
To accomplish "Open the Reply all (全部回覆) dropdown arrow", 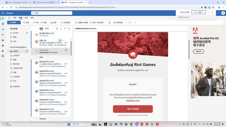I will 71,23.
